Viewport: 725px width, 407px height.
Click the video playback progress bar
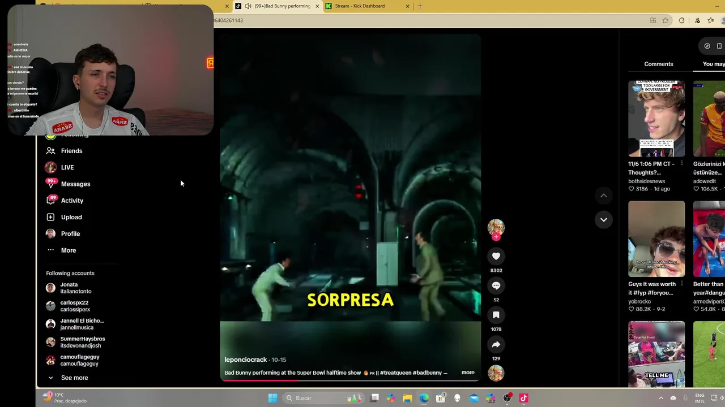pos(350,380)
